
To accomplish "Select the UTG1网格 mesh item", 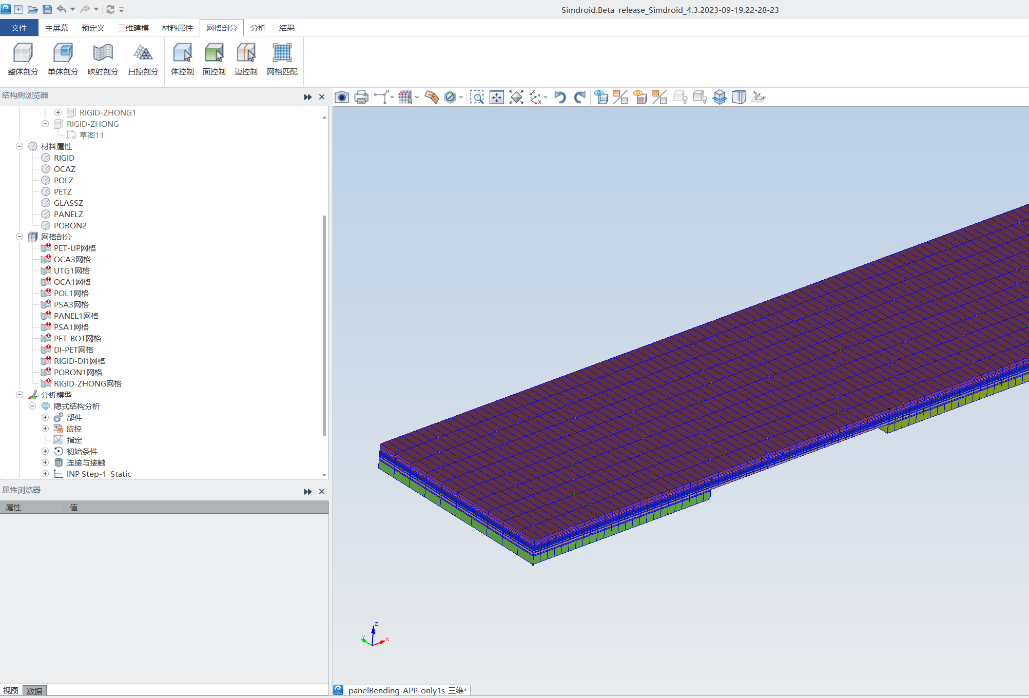I will click(72, 270).
